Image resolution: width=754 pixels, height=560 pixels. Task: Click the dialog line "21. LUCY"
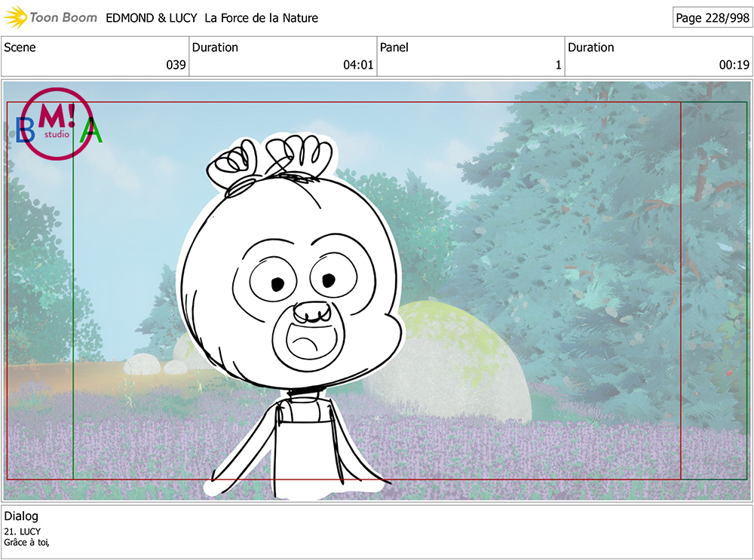coord(23,531)
